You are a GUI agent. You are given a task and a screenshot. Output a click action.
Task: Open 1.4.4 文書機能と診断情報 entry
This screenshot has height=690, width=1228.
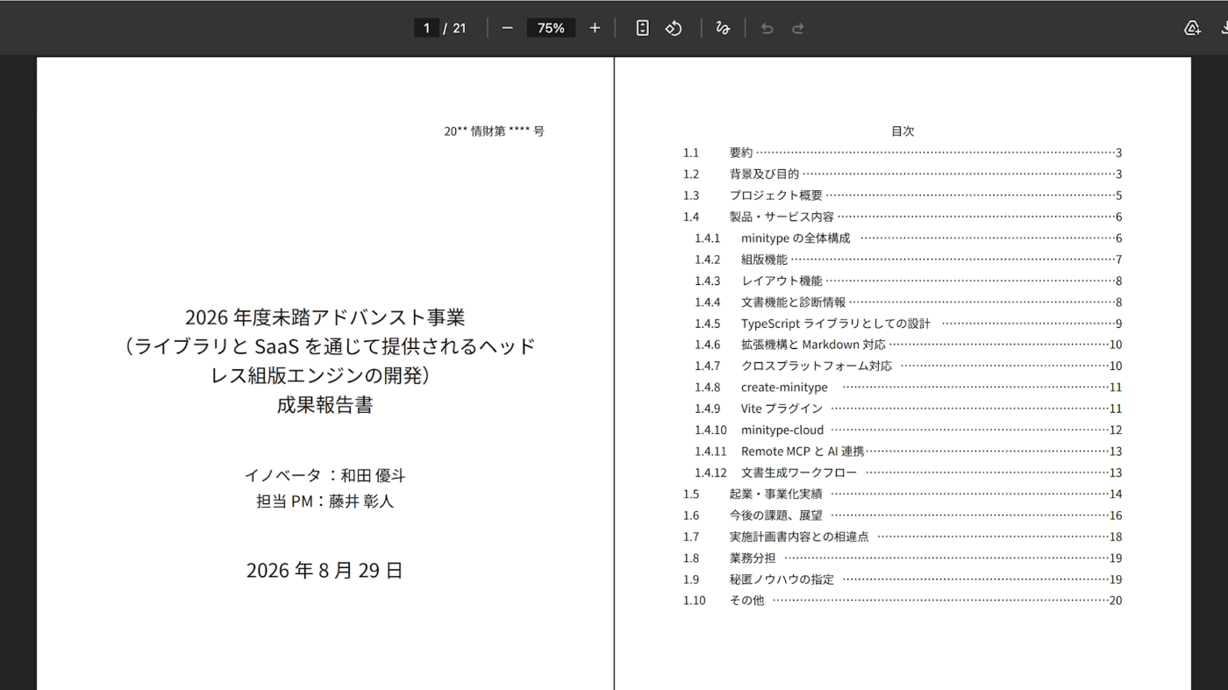909,302
